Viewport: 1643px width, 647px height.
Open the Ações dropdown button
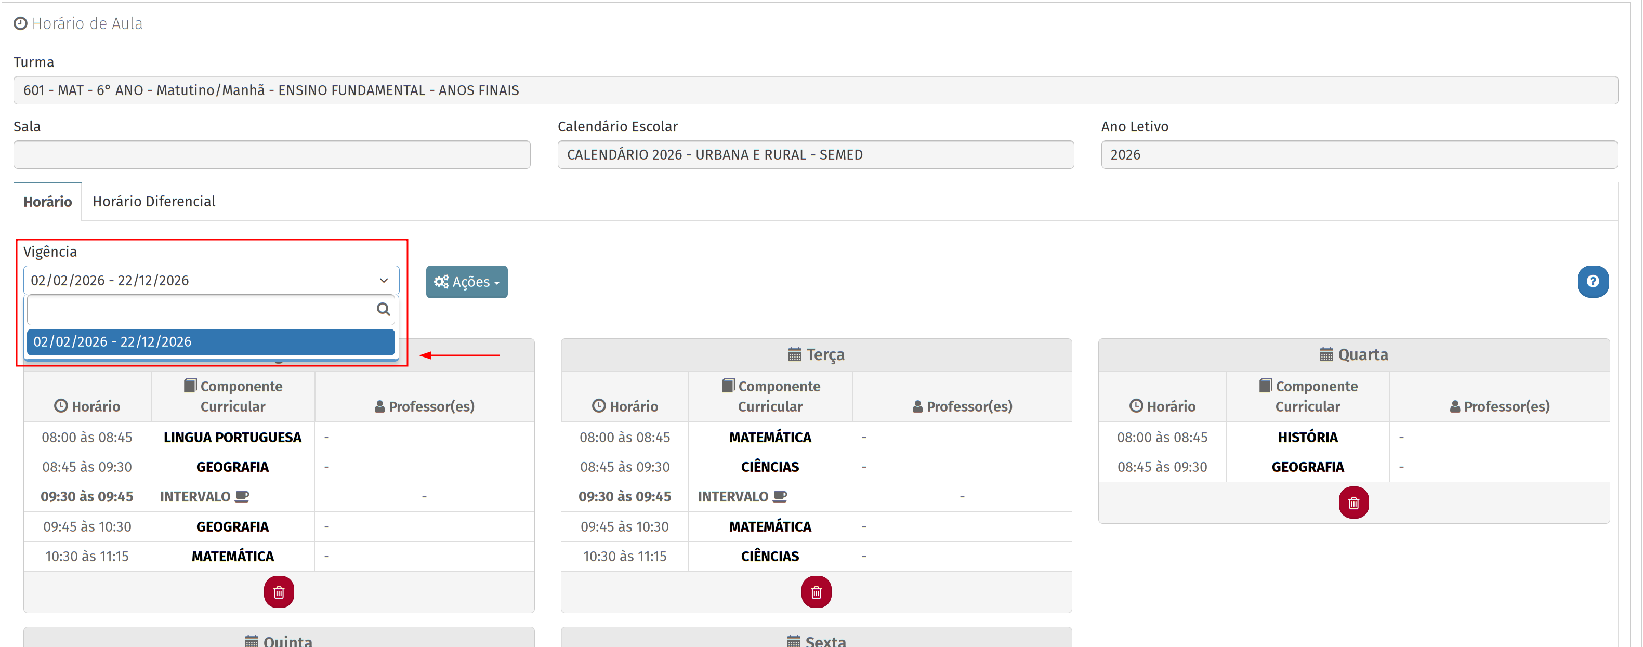[x=466, y=282]
